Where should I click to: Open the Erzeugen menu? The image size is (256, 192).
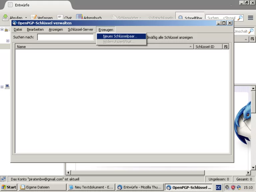(106, 30)
